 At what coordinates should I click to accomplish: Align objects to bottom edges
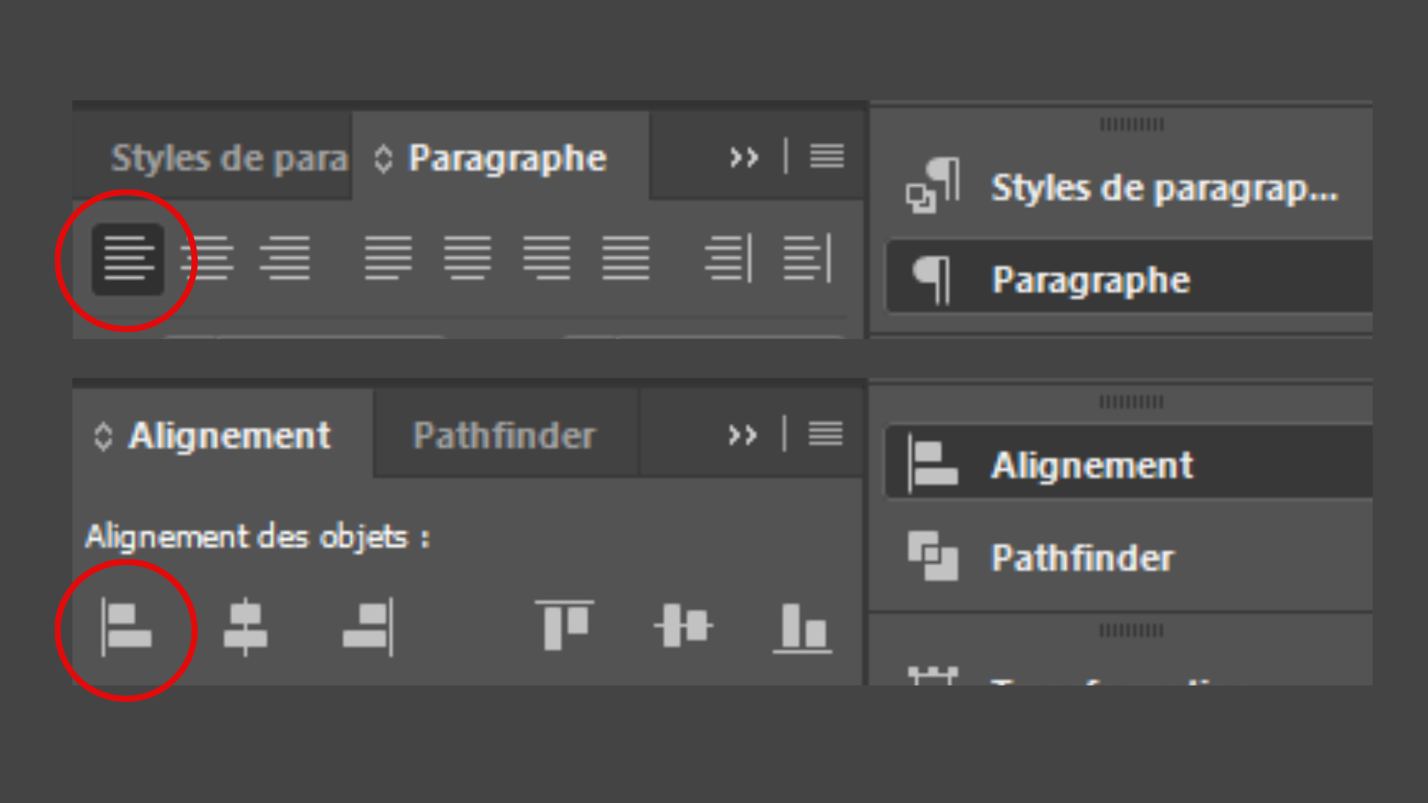(802, 628)
